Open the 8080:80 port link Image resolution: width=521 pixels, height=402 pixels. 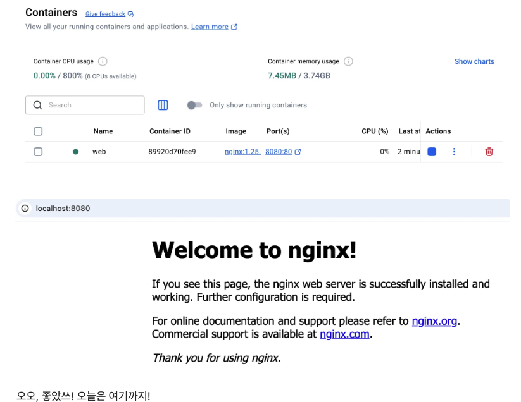pyautogui.click(x=279, y=152)
